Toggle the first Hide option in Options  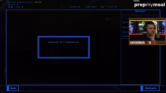coord(126,22)
